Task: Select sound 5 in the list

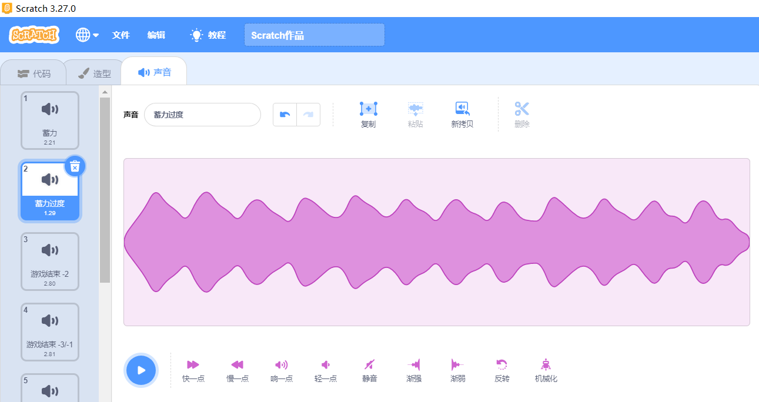Action: tap(50, 388)
